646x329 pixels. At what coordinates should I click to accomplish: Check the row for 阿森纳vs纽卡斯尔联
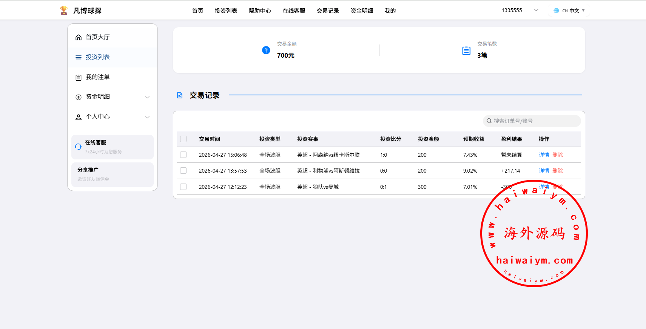[x=183, y=155]
